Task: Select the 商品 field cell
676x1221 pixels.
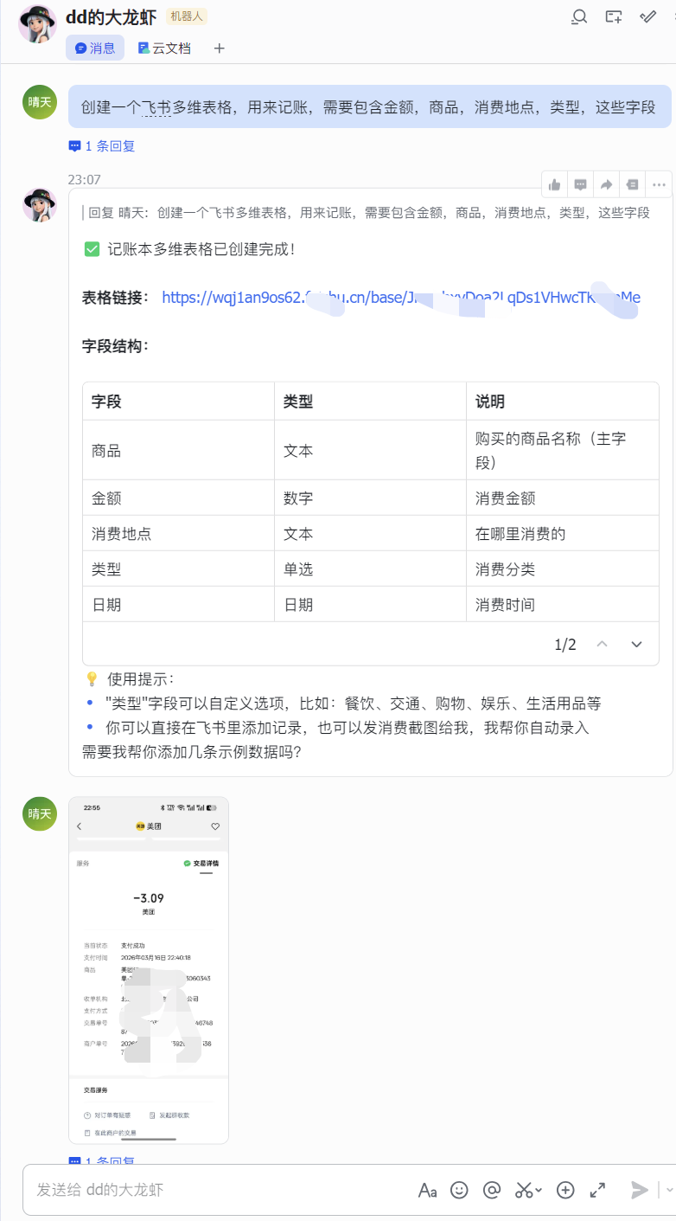Action: point(178,451)
